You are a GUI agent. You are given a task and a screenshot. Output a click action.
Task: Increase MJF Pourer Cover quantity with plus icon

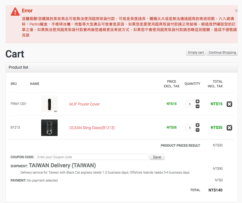point(198,102)
